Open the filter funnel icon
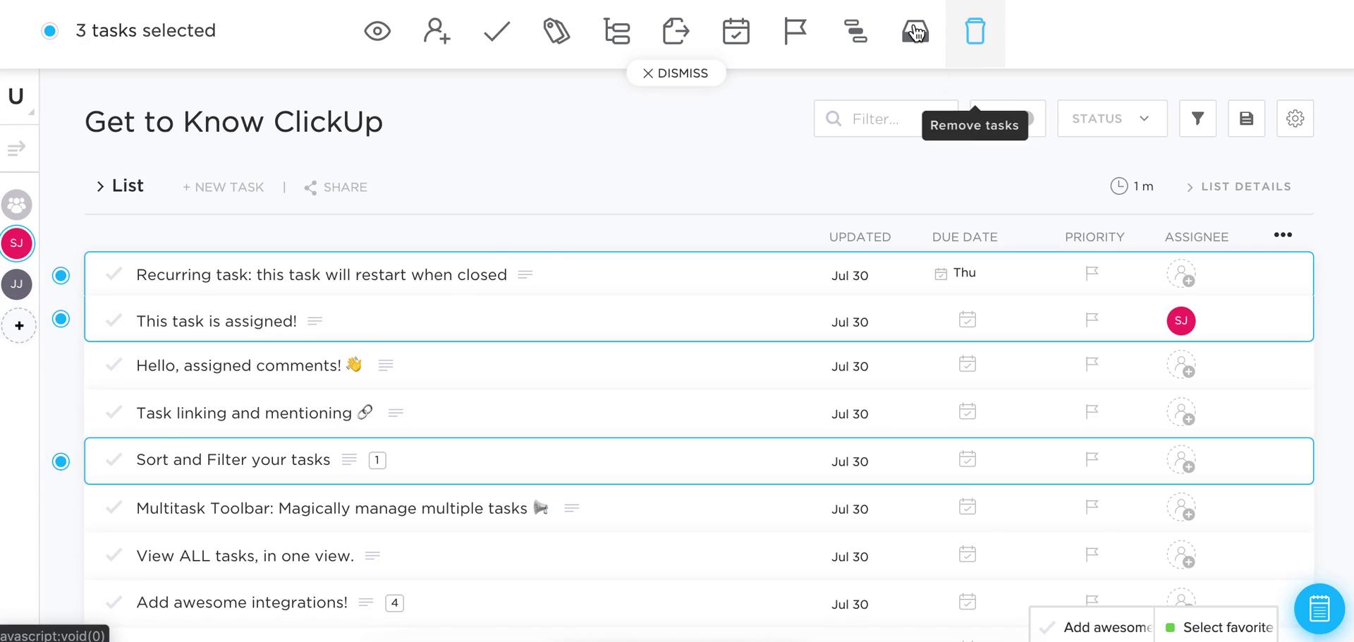 [x=1197, y=119]
